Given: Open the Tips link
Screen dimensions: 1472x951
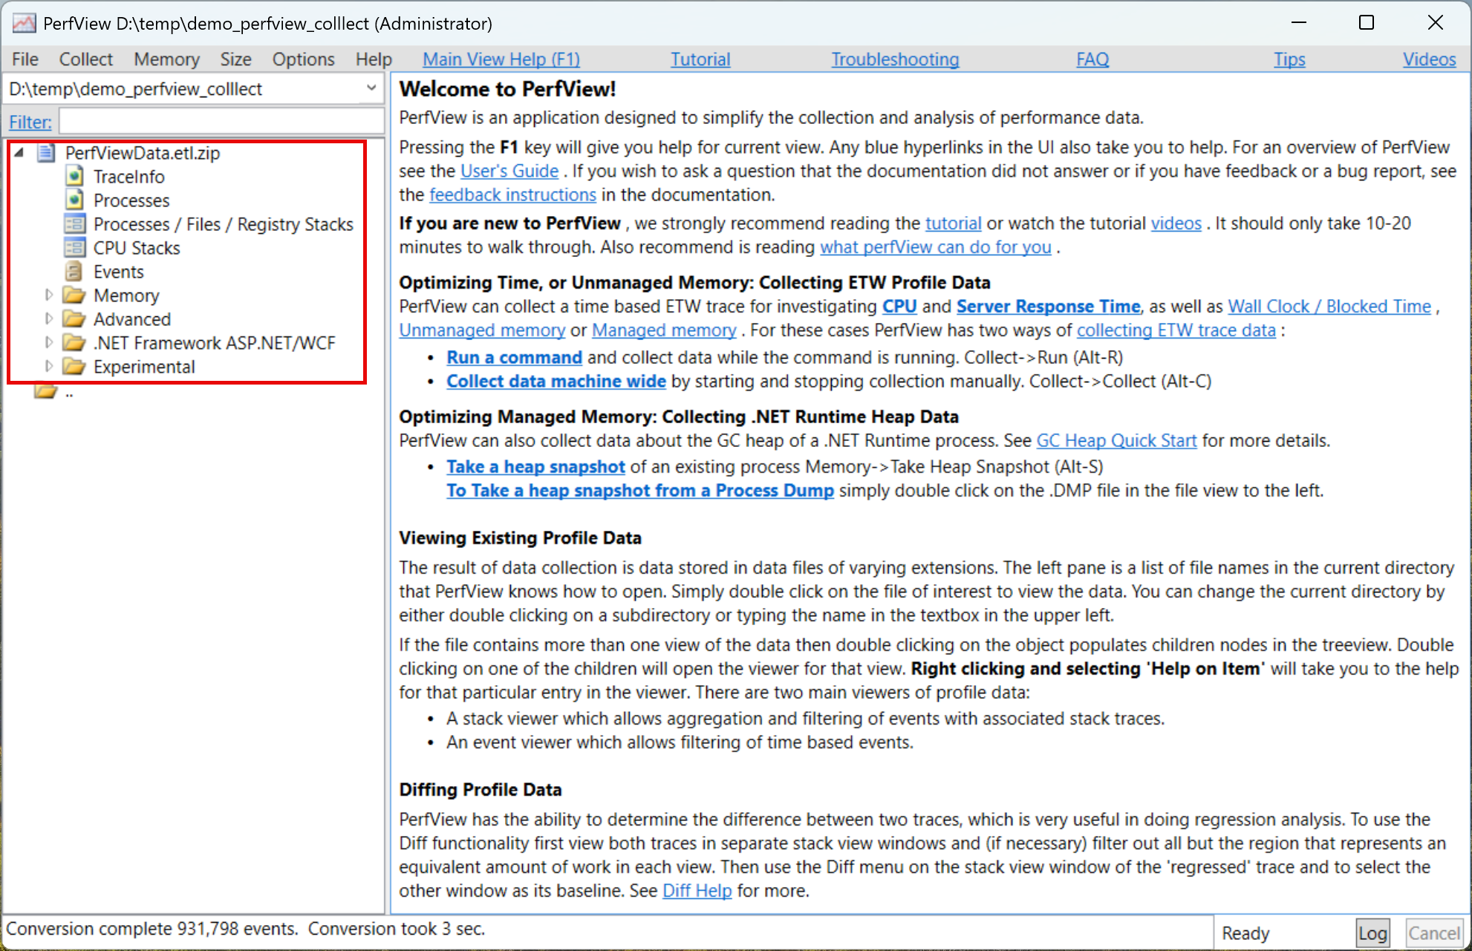Looking at the screenshot, I should coord(1289,59).
